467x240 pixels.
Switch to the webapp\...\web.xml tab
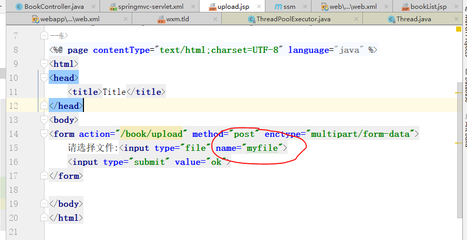(x=69, y=19)
